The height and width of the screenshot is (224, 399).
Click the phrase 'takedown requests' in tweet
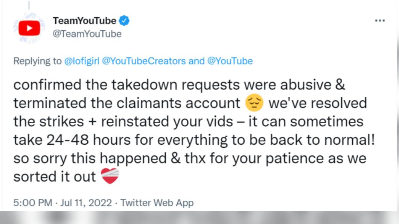point(175,85)
